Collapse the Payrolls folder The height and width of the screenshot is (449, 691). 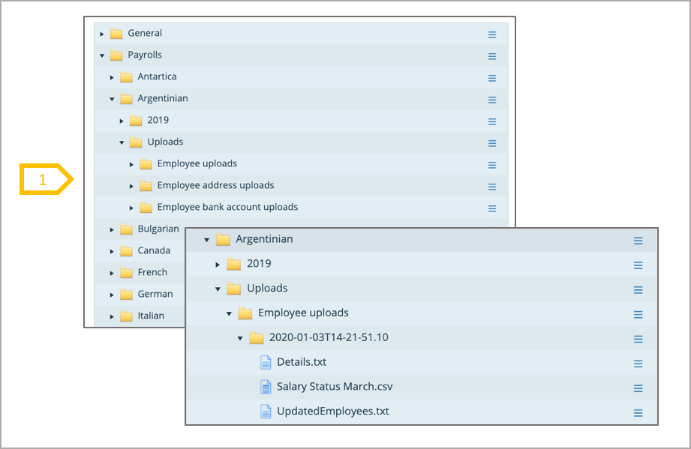102,55
